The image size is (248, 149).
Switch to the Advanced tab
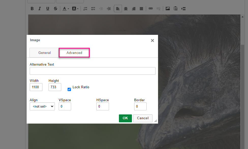click(74, 53)
